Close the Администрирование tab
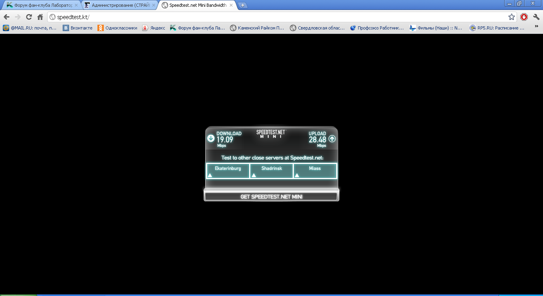 click(154, 6)
